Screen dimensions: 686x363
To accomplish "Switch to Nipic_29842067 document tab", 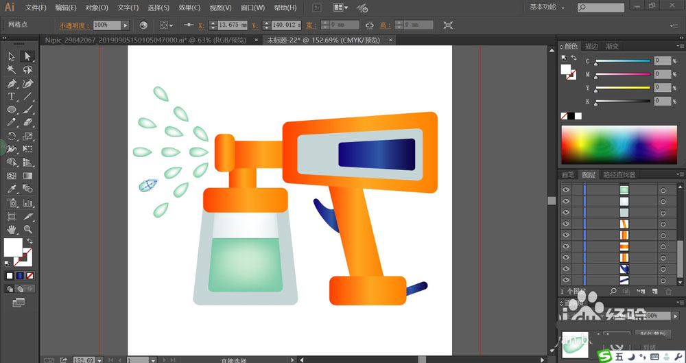I will tap(145, 40).
